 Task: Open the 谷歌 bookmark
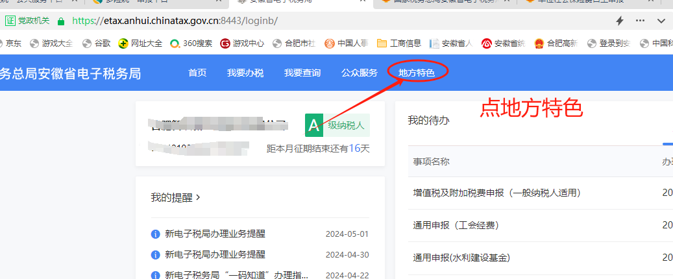pyautogui.click(x=97, y=43)
